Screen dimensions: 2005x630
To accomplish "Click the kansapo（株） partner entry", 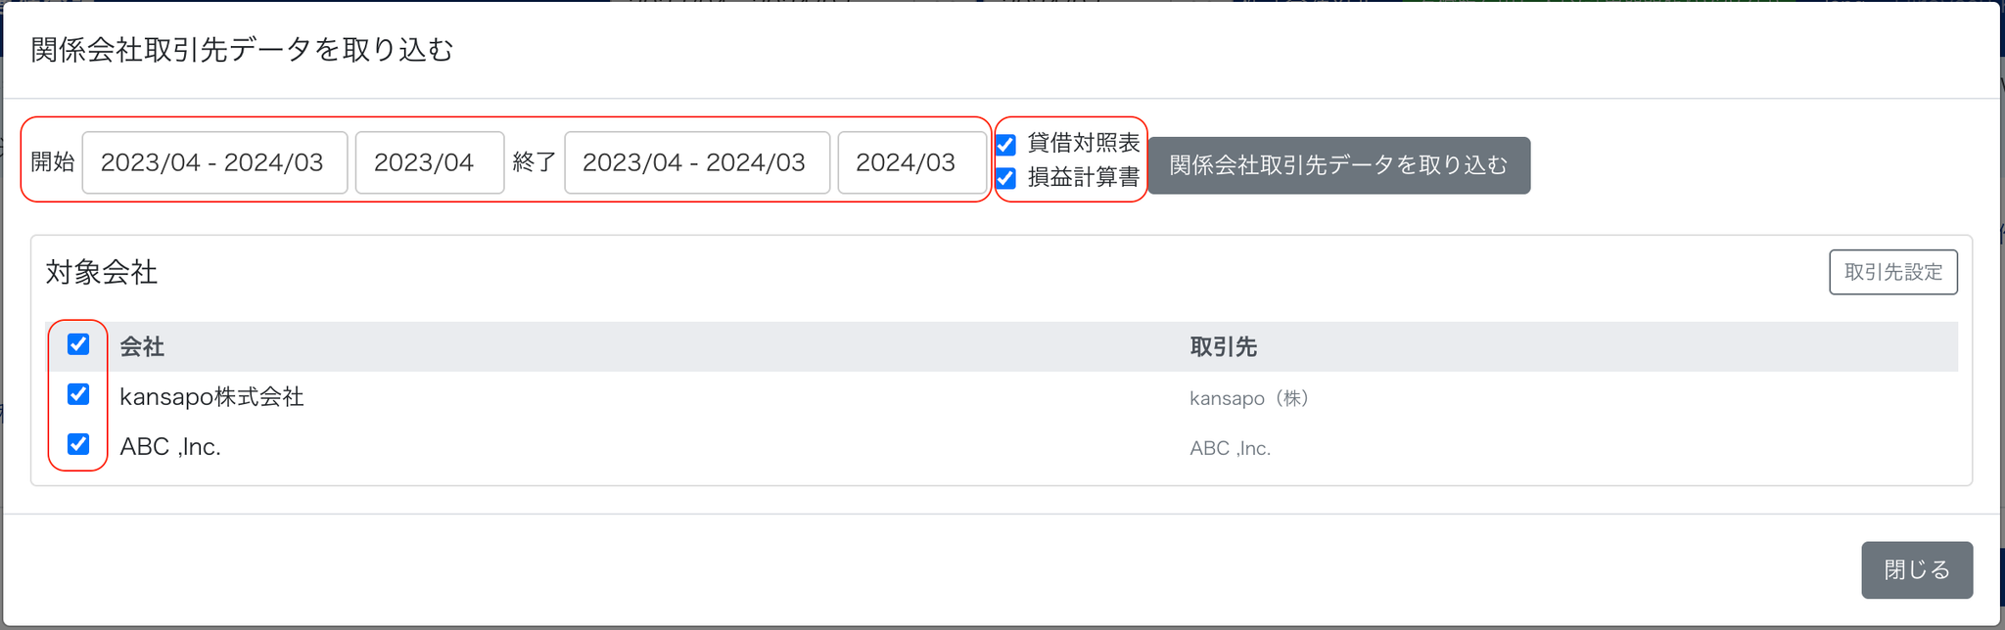I will pos(1248,398).
